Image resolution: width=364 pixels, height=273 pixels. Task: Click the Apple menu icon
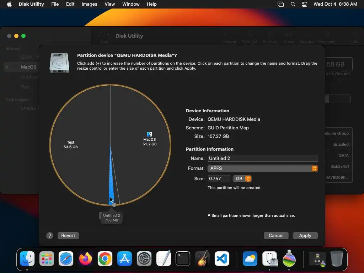[x=9, y=4]
